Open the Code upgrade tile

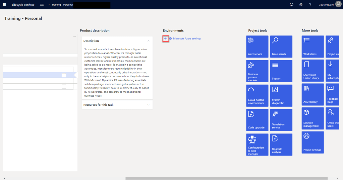[257, 120]
